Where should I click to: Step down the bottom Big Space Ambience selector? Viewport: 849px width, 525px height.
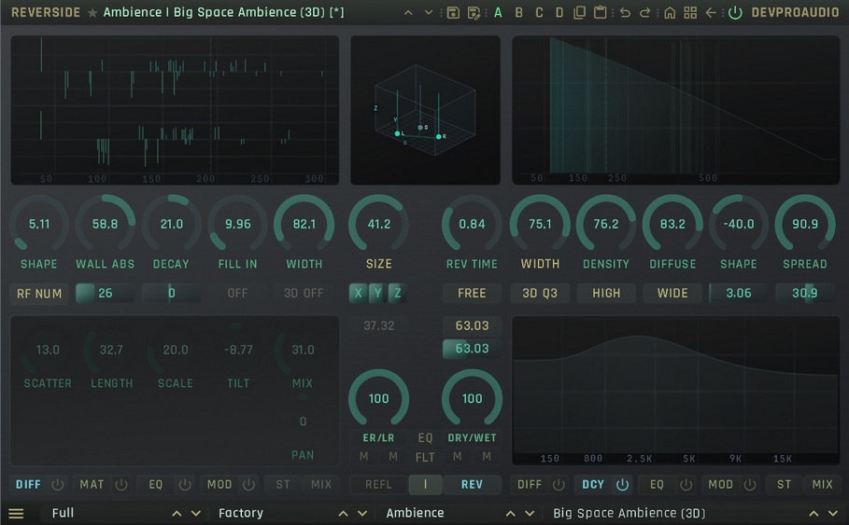pos(833,514)
